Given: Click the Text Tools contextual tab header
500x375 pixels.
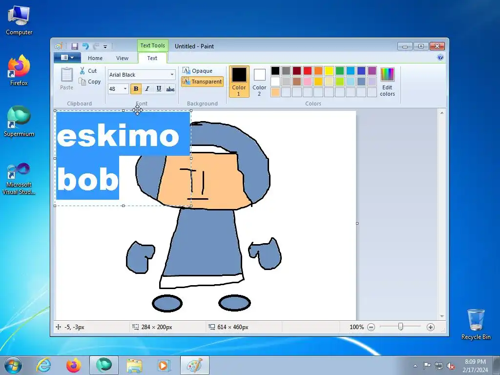Looking at the screenshot, I should click(x=153, y=45).
